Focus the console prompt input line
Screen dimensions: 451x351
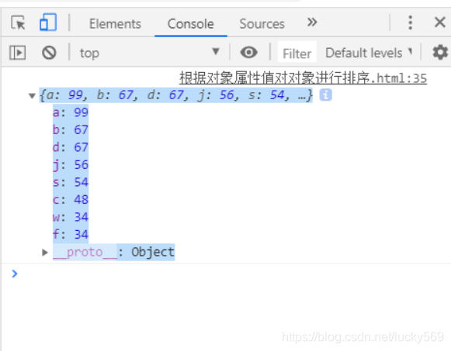click(230, 274)
